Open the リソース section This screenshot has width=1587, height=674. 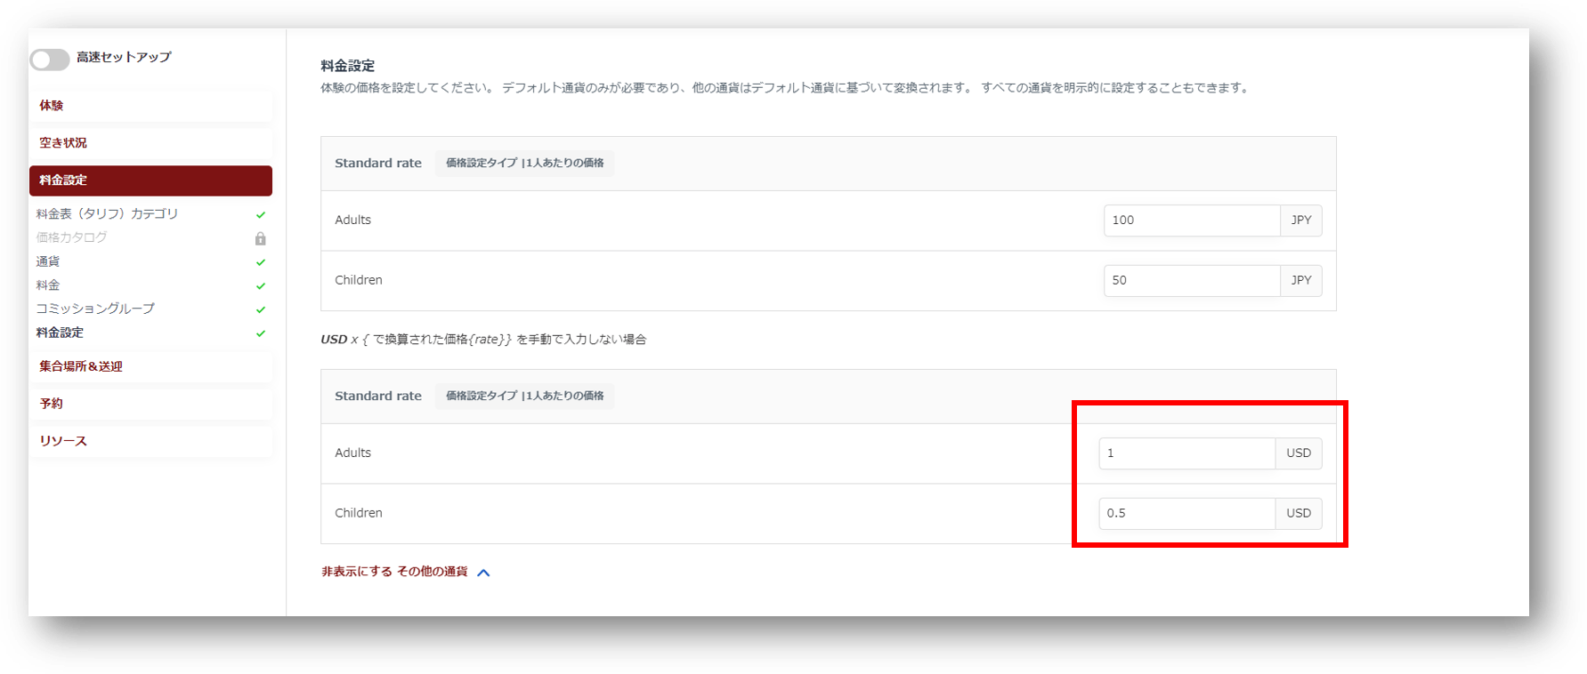point(63,441)
